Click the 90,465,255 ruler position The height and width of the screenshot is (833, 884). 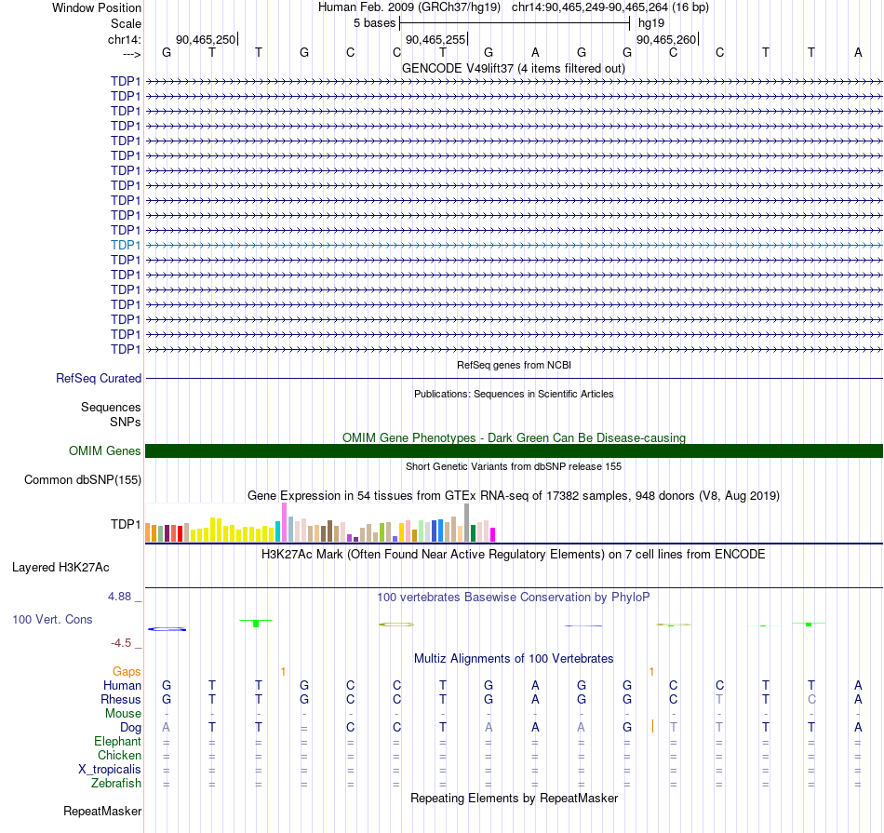435,39
